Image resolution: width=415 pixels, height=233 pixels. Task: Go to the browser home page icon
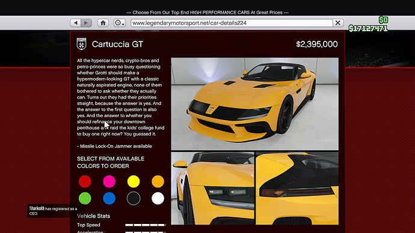coord(103,23)
